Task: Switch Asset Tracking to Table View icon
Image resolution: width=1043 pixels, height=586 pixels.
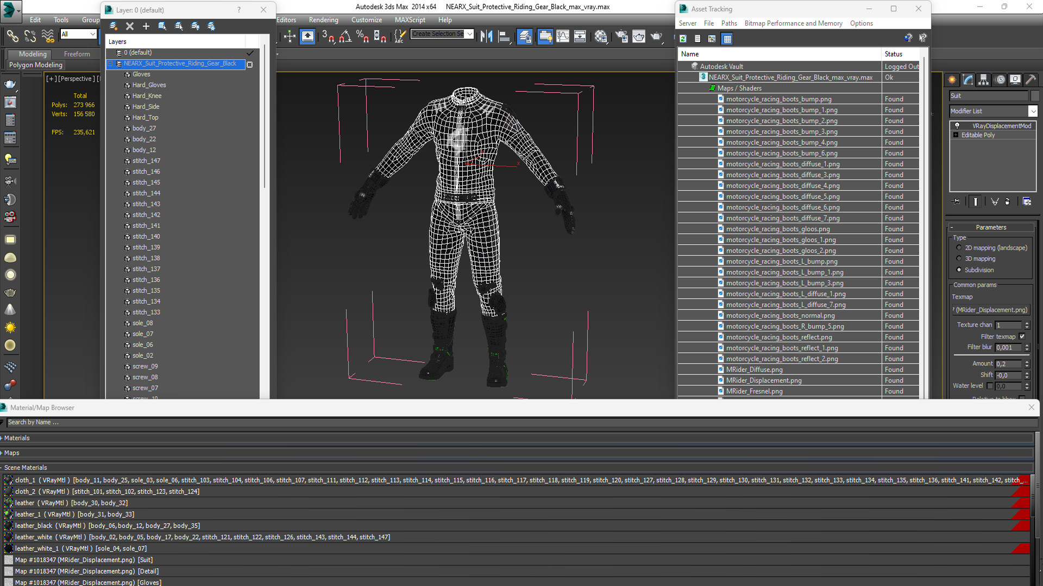Action: click(x=727, y=39)
